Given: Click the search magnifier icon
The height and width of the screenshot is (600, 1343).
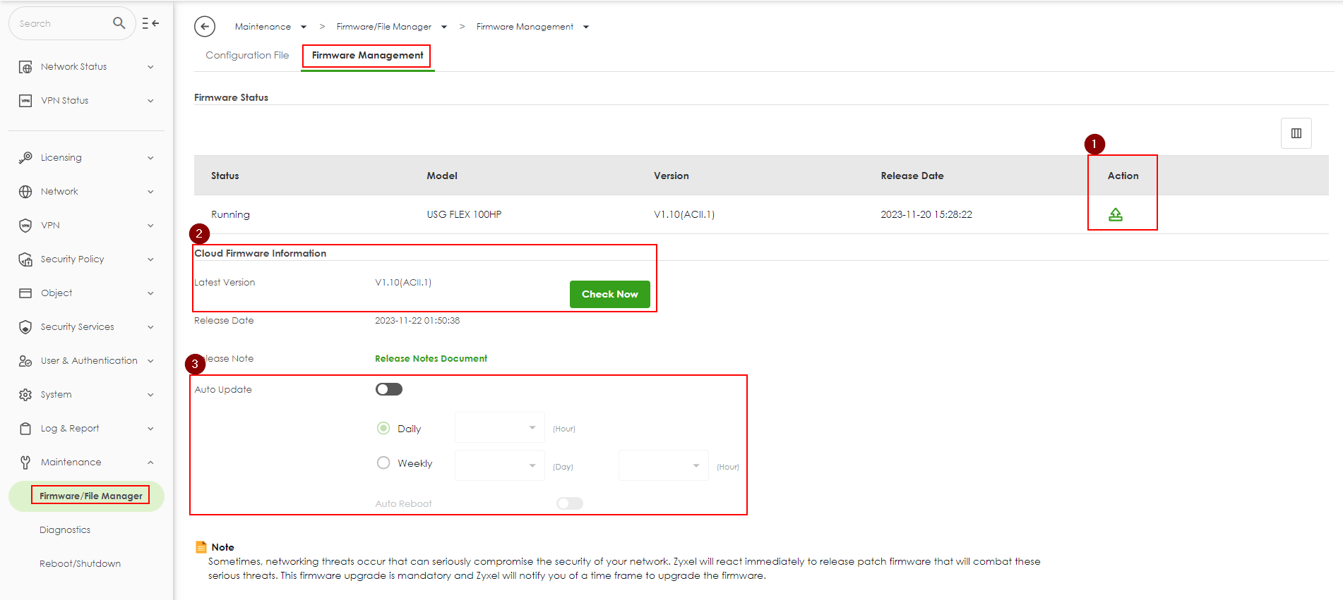Looking at the screenshot, I should [x=119, y=23].
